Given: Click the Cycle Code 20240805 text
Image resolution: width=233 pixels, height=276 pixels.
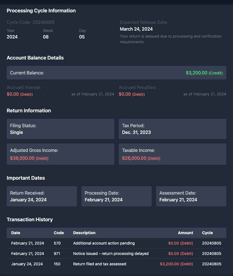Looking at the screenshot, I should click(31, 22).
